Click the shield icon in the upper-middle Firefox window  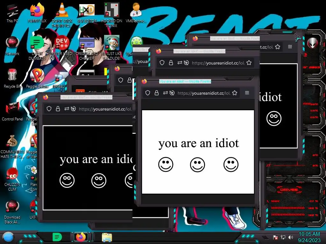[x=162, y=63]
